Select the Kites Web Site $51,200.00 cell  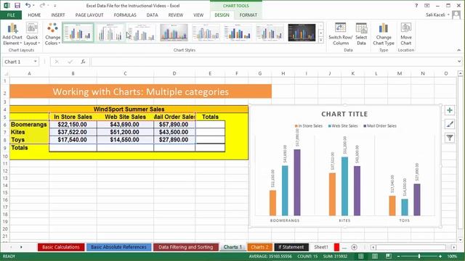125,132
